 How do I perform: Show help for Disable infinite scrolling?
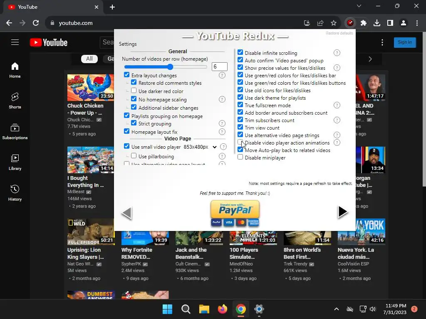(x=337, y=53)
